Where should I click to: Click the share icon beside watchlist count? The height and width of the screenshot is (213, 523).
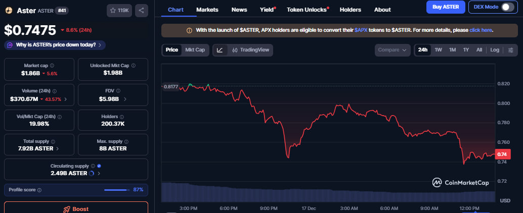coord(142,10)
